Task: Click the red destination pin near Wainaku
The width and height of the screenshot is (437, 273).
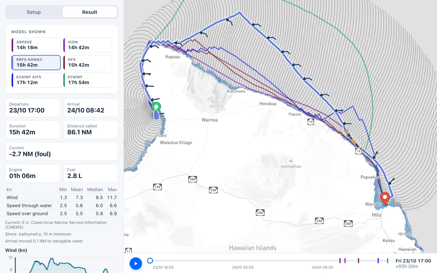Action: pos(385,198)
